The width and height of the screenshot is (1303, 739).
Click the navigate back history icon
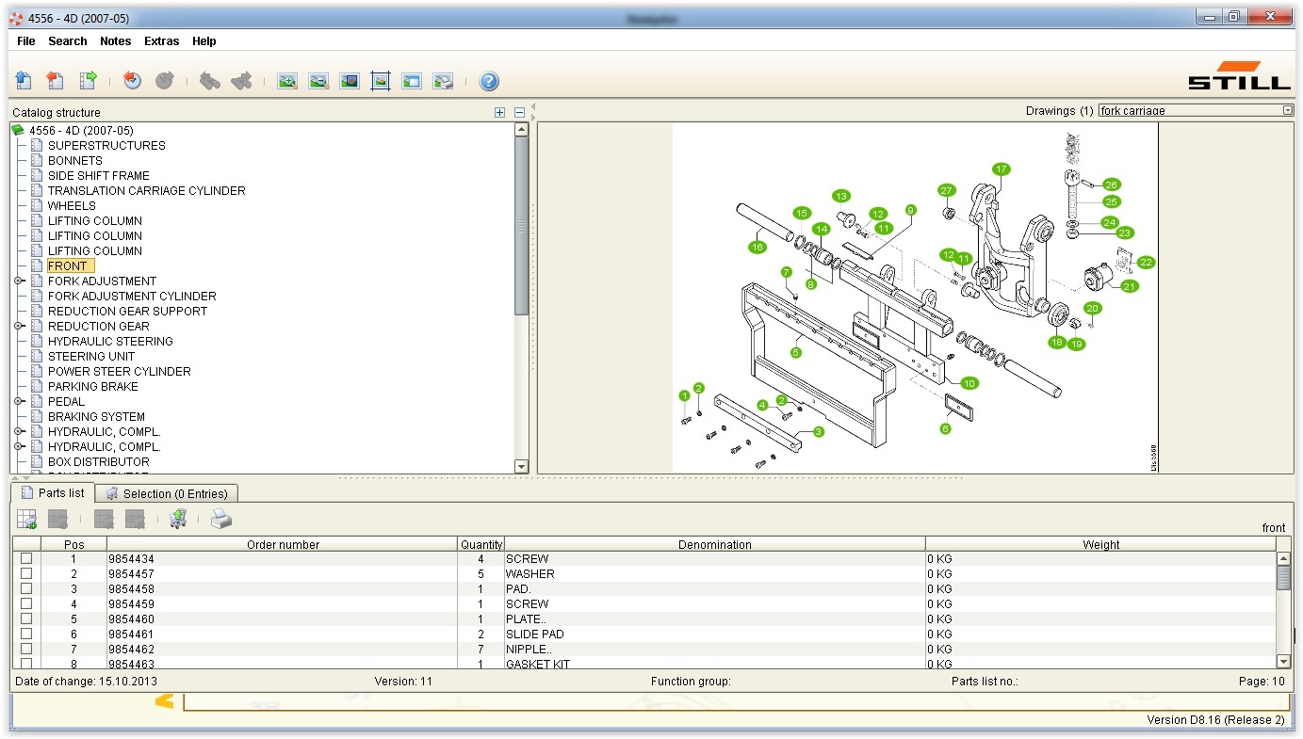pos(133,82)
